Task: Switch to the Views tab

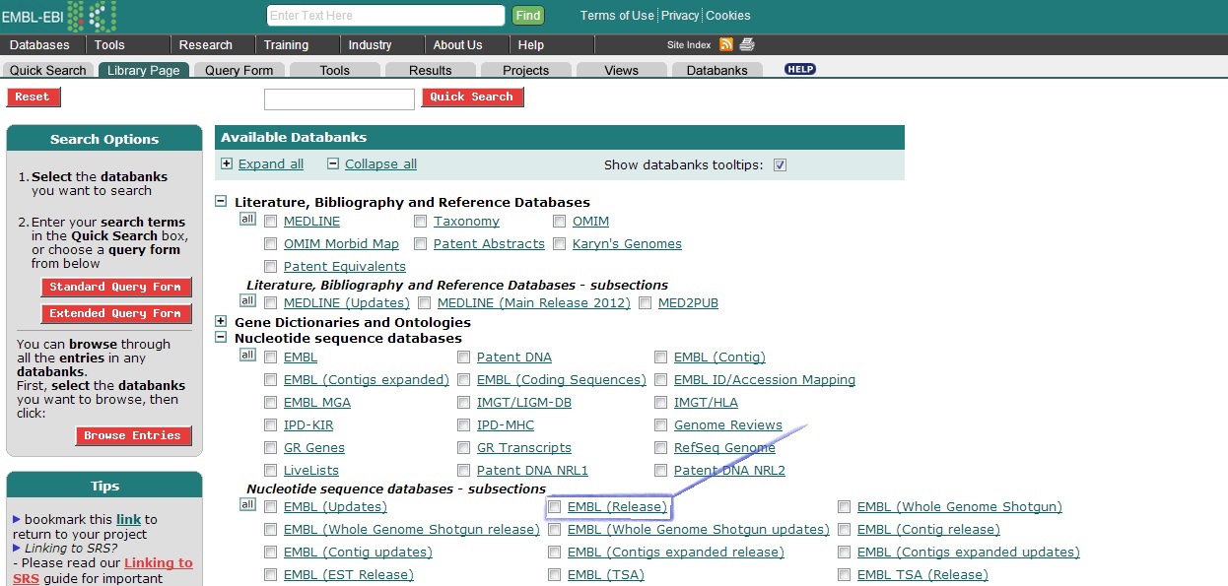Action: 622,70
